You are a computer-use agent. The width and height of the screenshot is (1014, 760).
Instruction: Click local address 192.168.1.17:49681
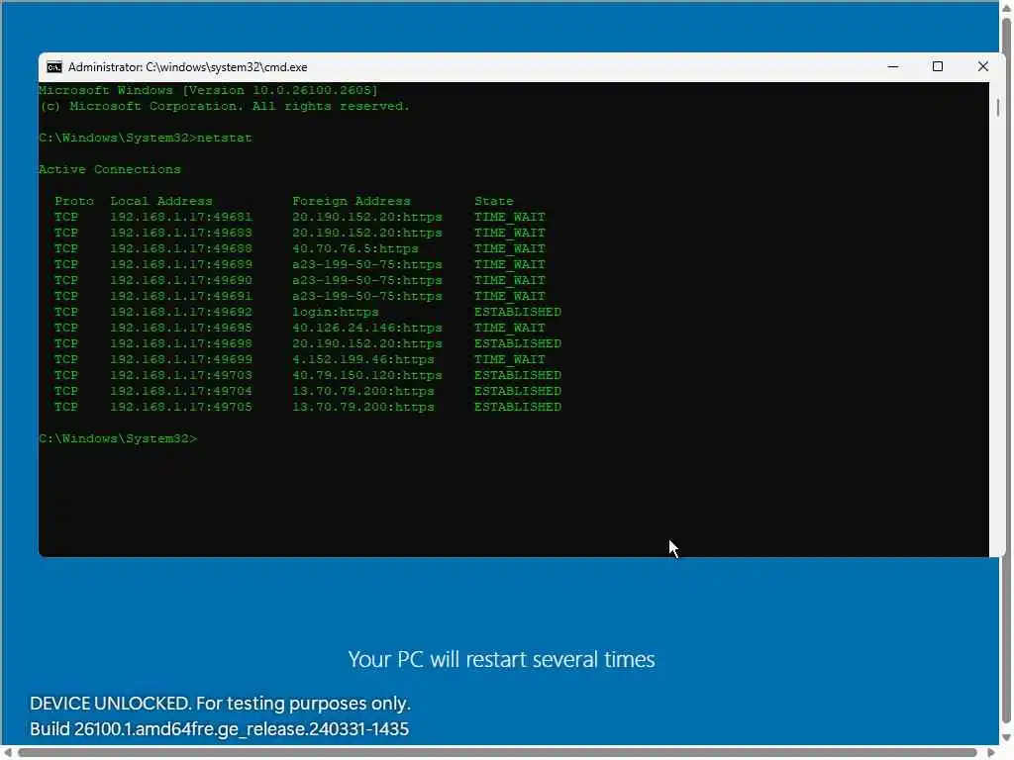[181, 217]
